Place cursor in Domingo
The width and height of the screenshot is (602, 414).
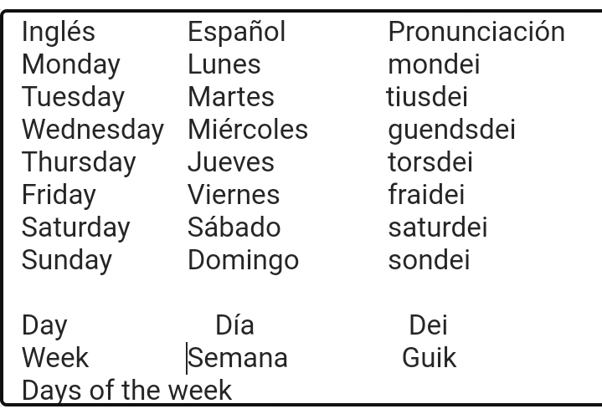tap(244, 260)
